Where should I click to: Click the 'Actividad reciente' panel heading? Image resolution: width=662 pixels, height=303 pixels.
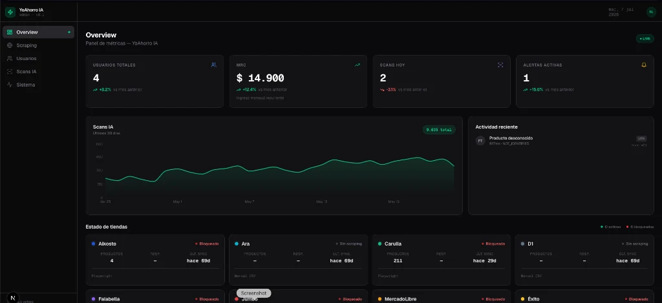(496, 127)
